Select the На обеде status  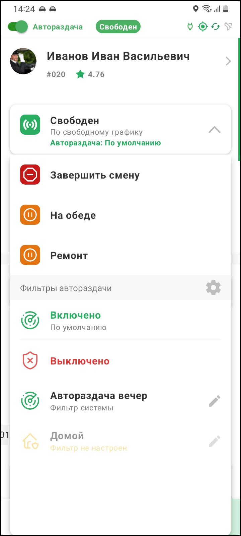click(x=120, y=215)
